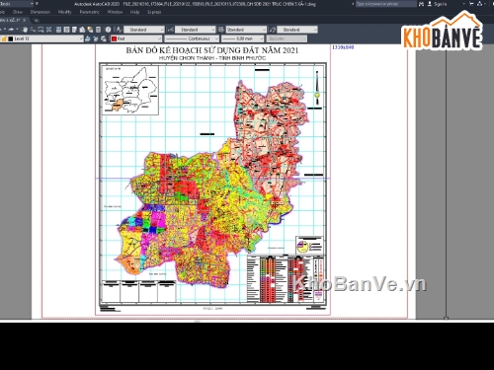Expand the workspace Classic dropdown

(32, 4)
